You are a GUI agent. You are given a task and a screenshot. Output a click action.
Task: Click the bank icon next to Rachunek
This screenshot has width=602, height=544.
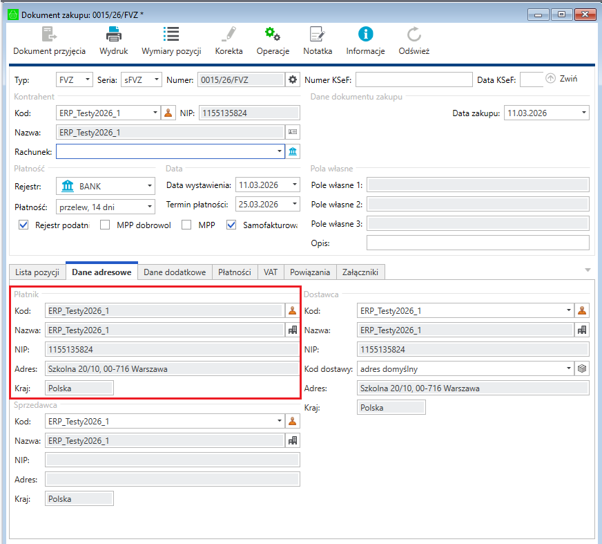[x=293, y=151]
